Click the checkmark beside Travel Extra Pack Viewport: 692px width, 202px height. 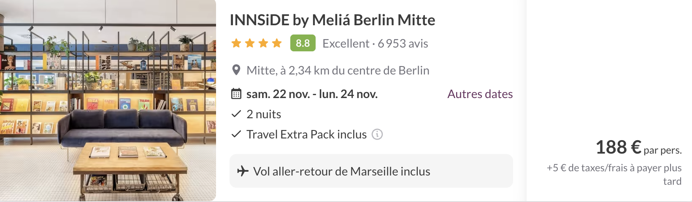click(x=236, y=134)
